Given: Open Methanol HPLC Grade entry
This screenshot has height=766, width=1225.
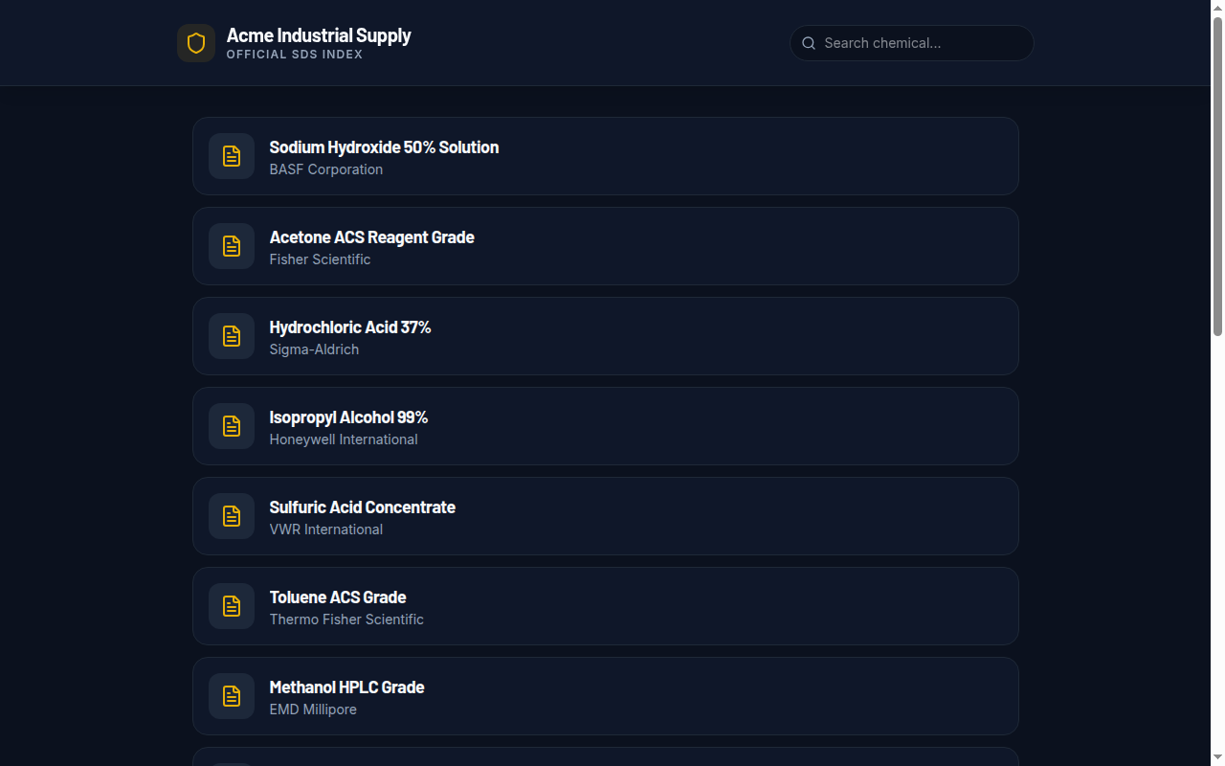Looking at the screenshot, I should click(346, 687).
